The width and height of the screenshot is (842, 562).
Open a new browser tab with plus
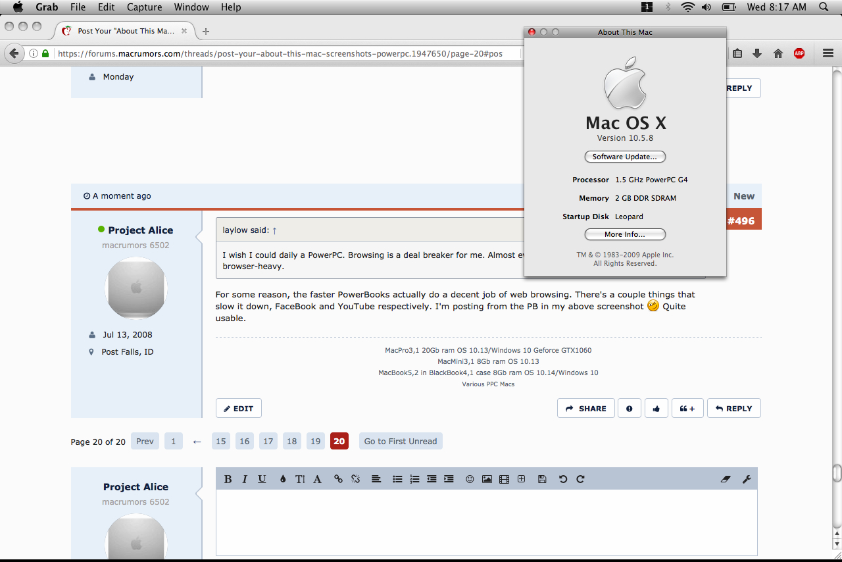[x=206, y=31]
